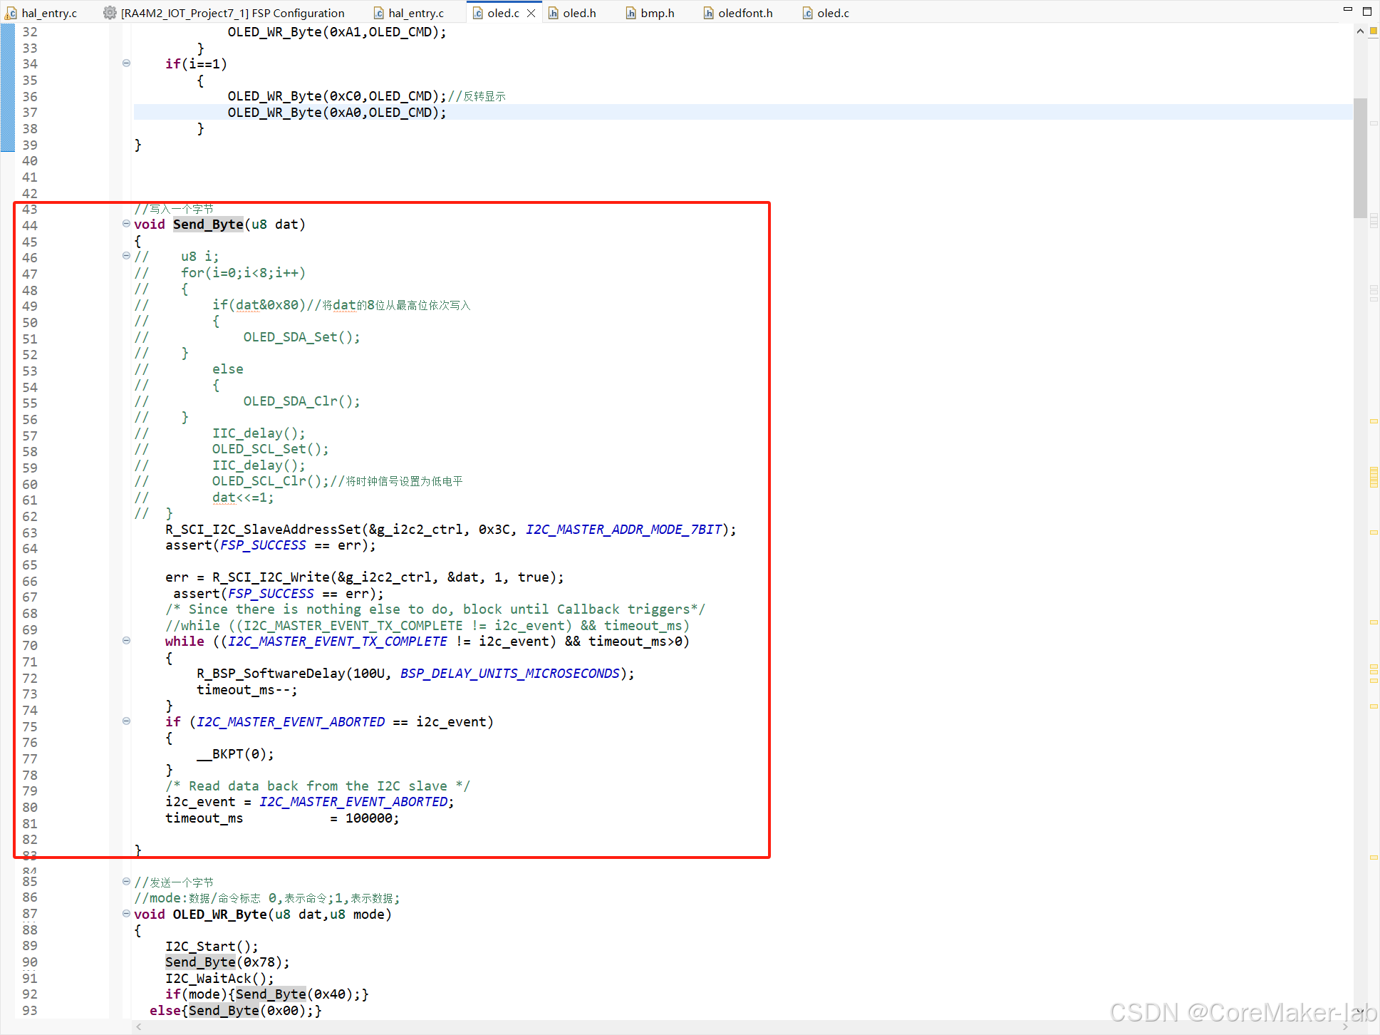Screen dimensions: 1380x1035
Task: Click the FSP Configuration gear icon
Action: click(x=110, y=13)
